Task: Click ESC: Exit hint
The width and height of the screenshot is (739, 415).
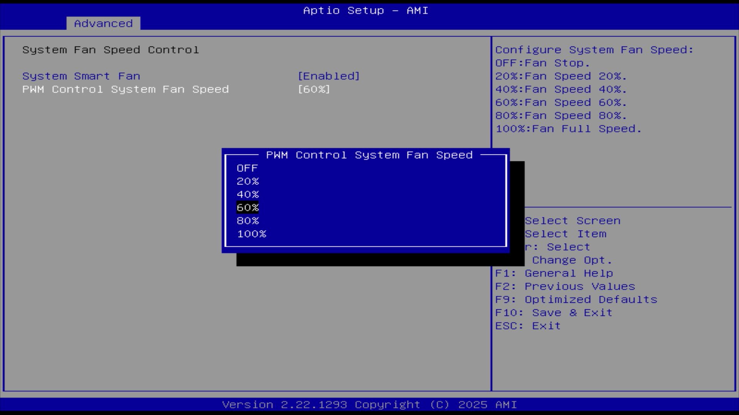Action: 528,326
